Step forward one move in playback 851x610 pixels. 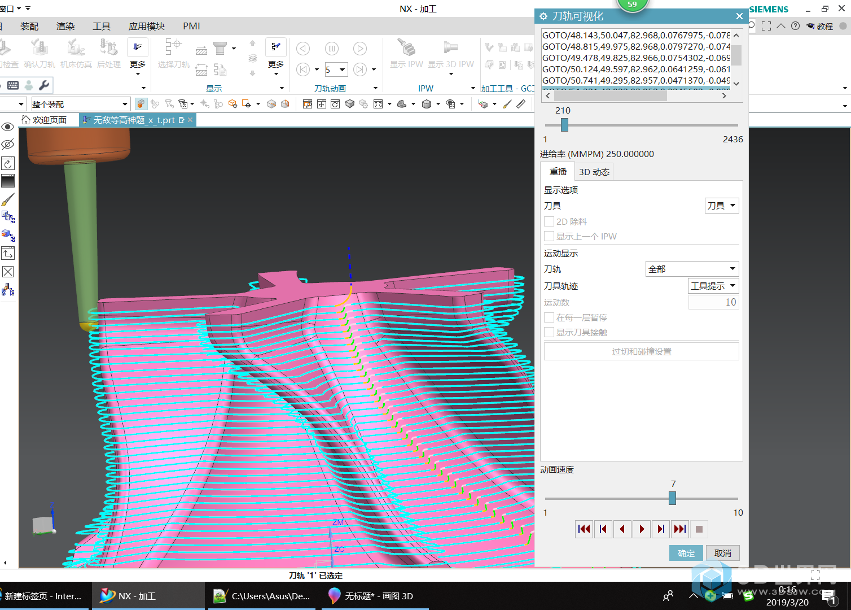(661, 529)
